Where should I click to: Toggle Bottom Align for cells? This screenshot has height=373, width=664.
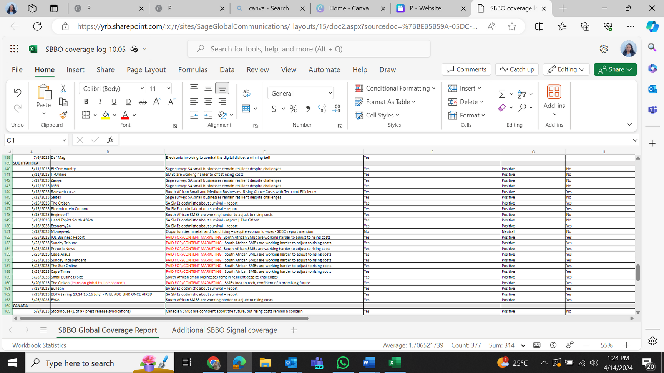(x=222, y=89)
